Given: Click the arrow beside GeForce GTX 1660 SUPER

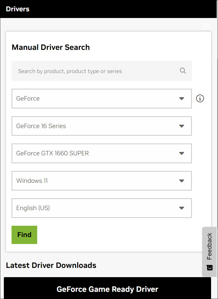Looking at the screenshot, I should [x=182, y=153].
